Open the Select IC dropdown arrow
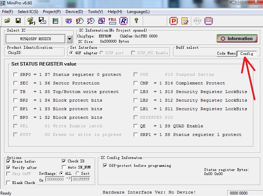 point(69,39)
